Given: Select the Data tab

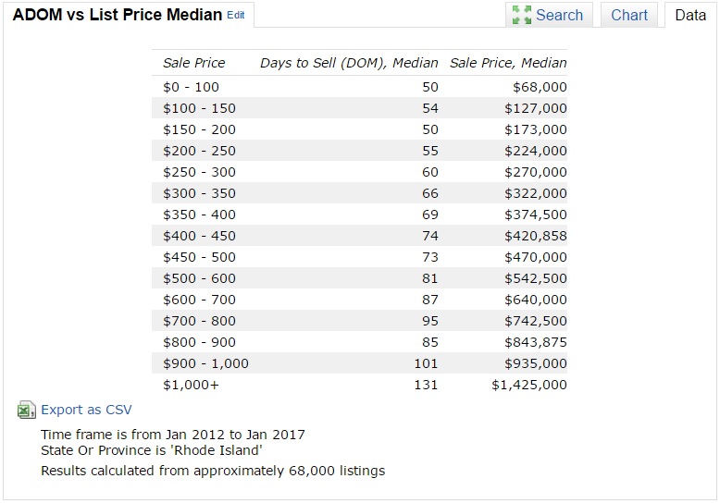Looking at the screenshot, I should [x=690, y=15].
